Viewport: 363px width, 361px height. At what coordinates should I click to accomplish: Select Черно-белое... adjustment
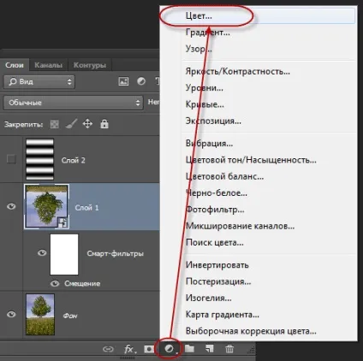259,192
